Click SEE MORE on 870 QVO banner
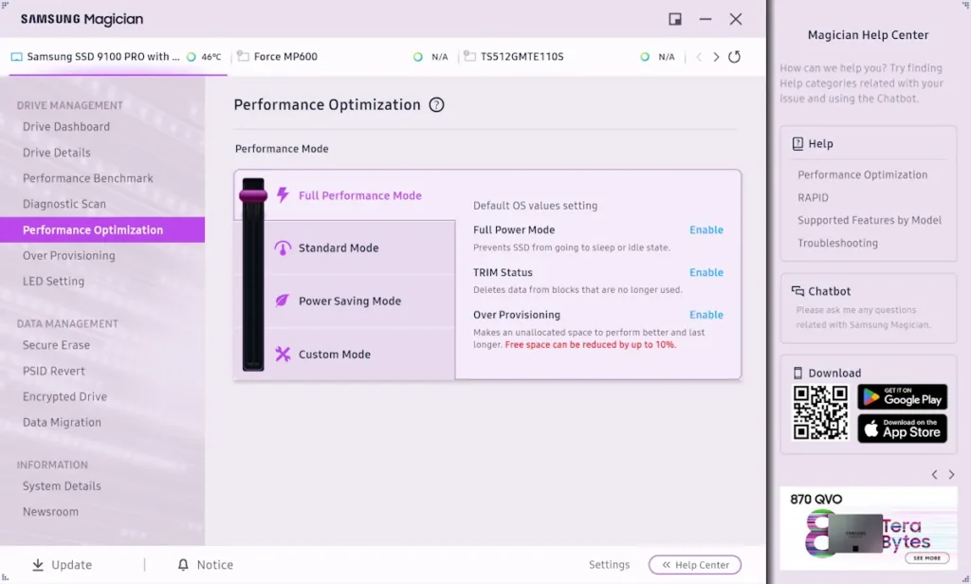971x584 pixels. click(x=927, y=558)
